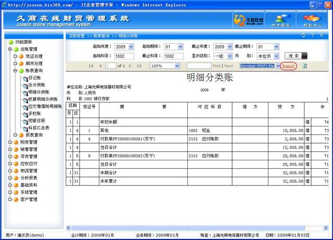Click the 起始科目 input field
Viewport: 333px width, 240px height.
pos(124,56)
